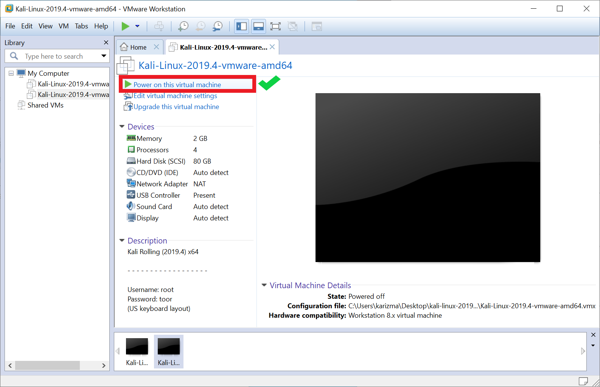The image size is (600, 387).
Task: Open the View menu
Action: pyautogui.click(x=45, y=26)
